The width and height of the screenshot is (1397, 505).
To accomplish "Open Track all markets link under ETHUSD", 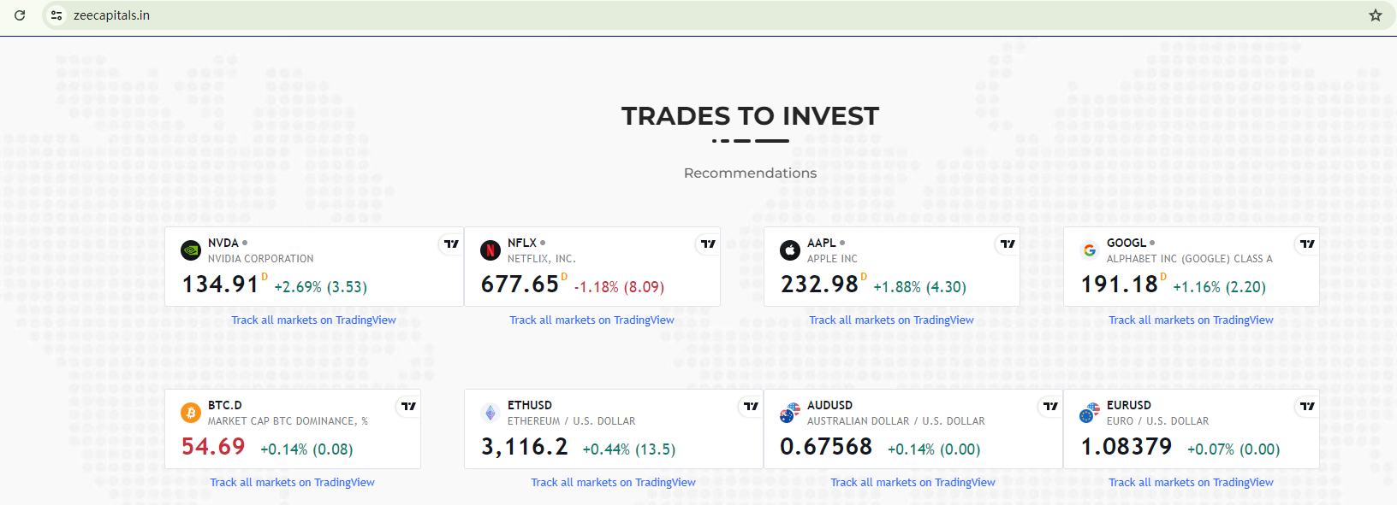I will [x=613, y=483].
